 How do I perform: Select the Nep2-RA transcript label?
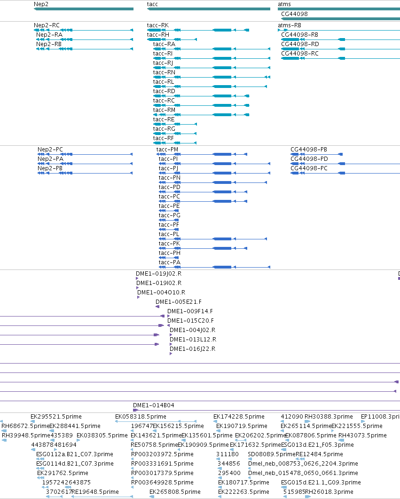49,35
